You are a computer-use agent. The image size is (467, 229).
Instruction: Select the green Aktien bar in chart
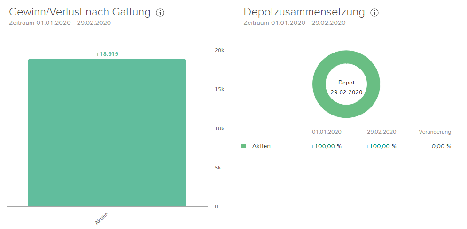107,132
